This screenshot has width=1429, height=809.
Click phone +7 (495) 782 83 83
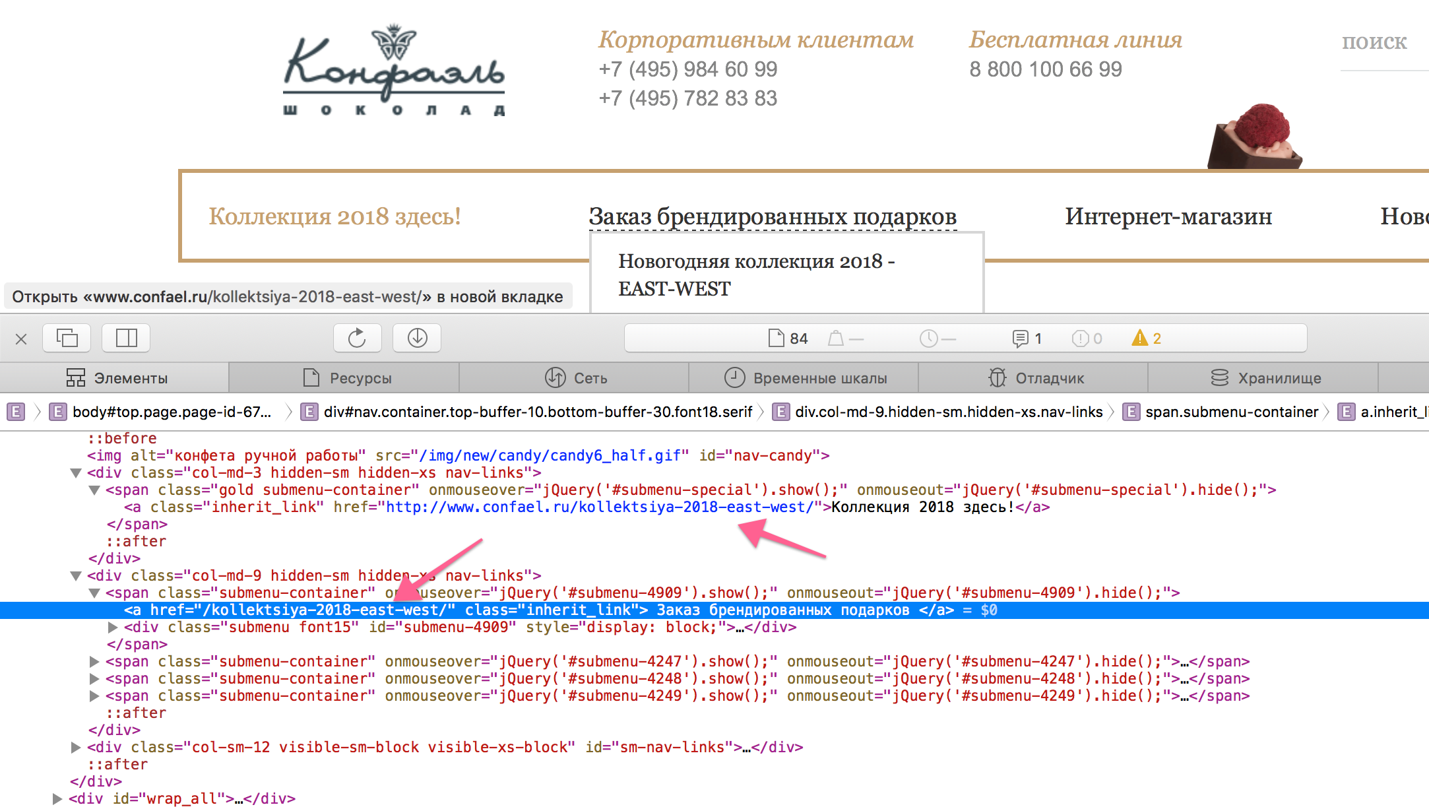pos(688,98)
